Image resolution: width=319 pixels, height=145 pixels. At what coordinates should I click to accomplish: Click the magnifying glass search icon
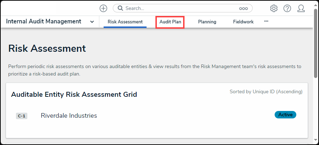(120, 8)
